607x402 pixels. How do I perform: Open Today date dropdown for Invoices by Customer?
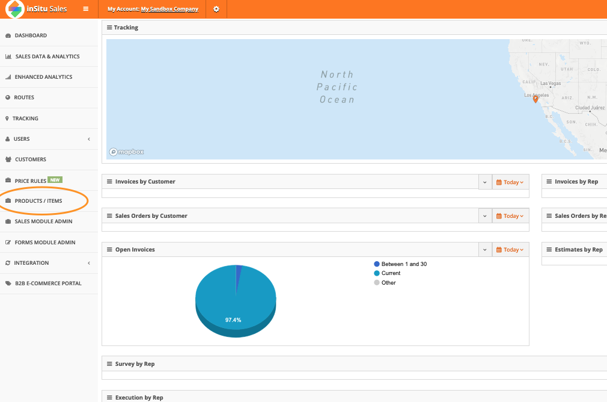click(x=510, y=182)
